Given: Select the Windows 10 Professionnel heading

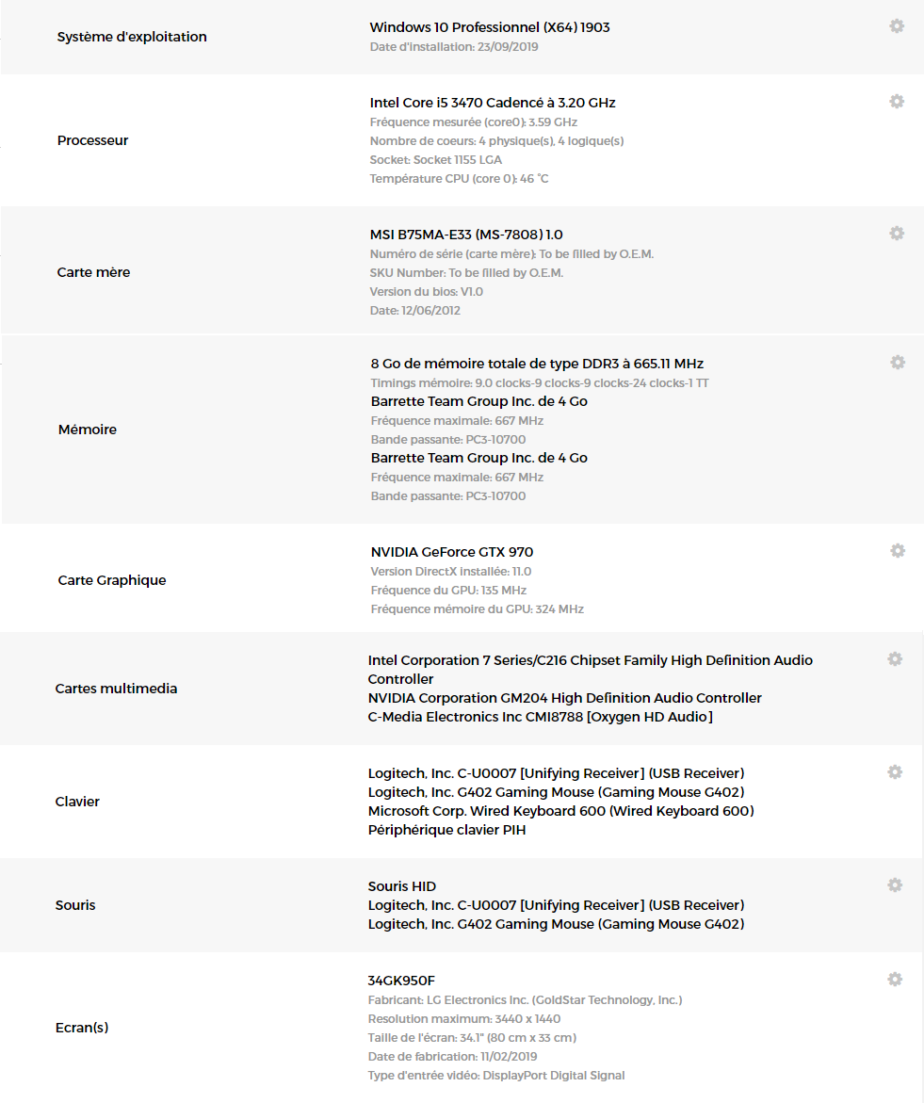Looking at the screenshot, I should 490,27.
